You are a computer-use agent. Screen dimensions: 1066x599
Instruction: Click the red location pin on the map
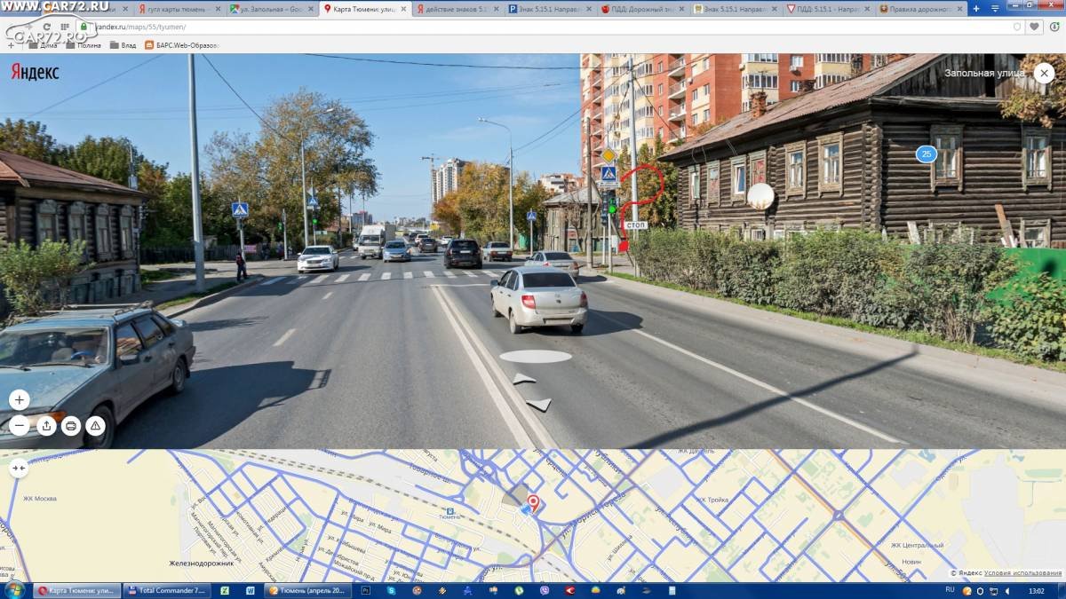533,503
